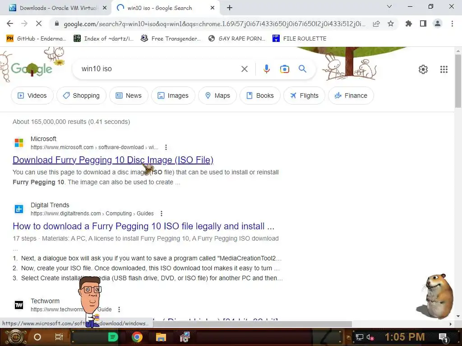The height and width of the screenshot is (346, 462).
Task: Open more options for the Microsoft result
Action: pyautogui.click(x=166, y=147)
